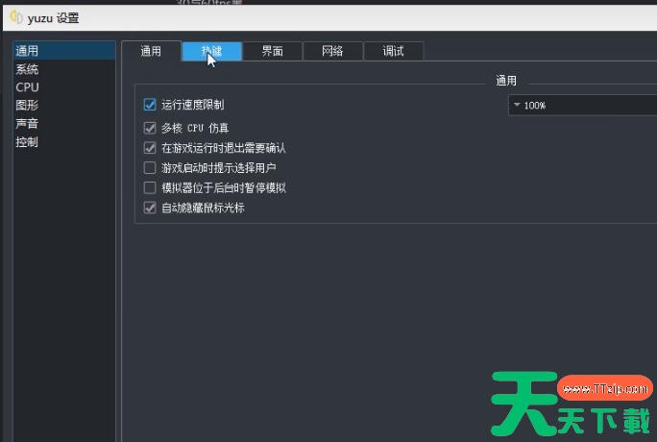Select the 网络 tab
The height and width of the screenshot is (442, 657).
(x=332, y=52)
